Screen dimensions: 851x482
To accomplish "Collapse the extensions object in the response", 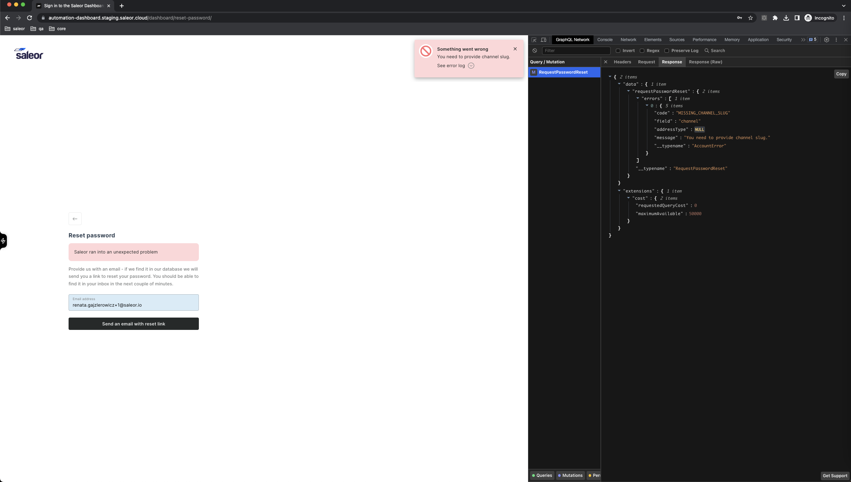I will point(619,191).
